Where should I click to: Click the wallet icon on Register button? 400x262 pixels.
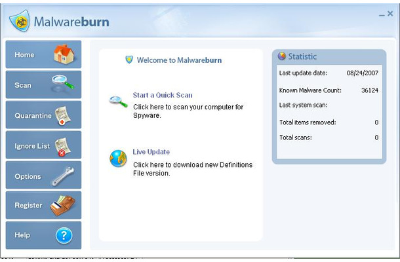pyautogui.click(x=63, y=206)
